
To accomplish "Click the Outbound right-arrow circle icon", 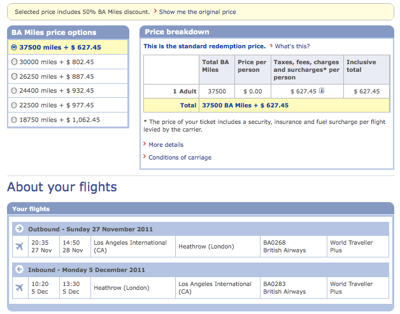I will click(19, 229).
